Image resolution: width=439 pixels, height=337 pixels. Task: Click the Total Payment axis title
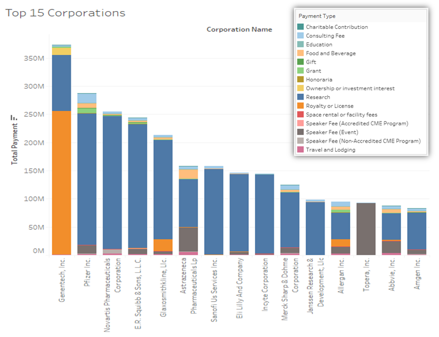coord(15,144)
